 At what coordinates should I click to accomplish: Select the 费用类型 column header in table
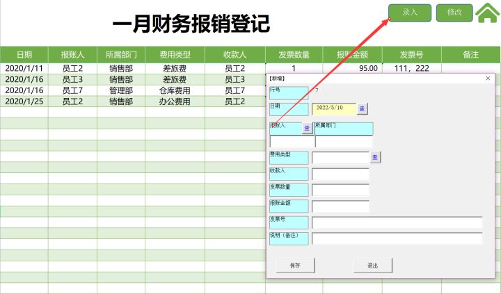point(175,55)
